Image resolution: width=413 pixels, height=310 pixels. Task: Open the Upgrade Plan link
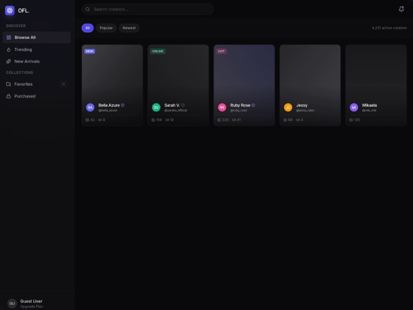point(31,306)
